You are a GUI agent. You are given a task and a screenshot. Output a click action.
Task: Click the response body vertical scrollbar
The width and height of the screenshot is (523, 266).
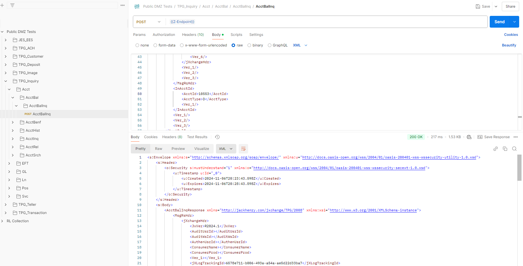519,168
